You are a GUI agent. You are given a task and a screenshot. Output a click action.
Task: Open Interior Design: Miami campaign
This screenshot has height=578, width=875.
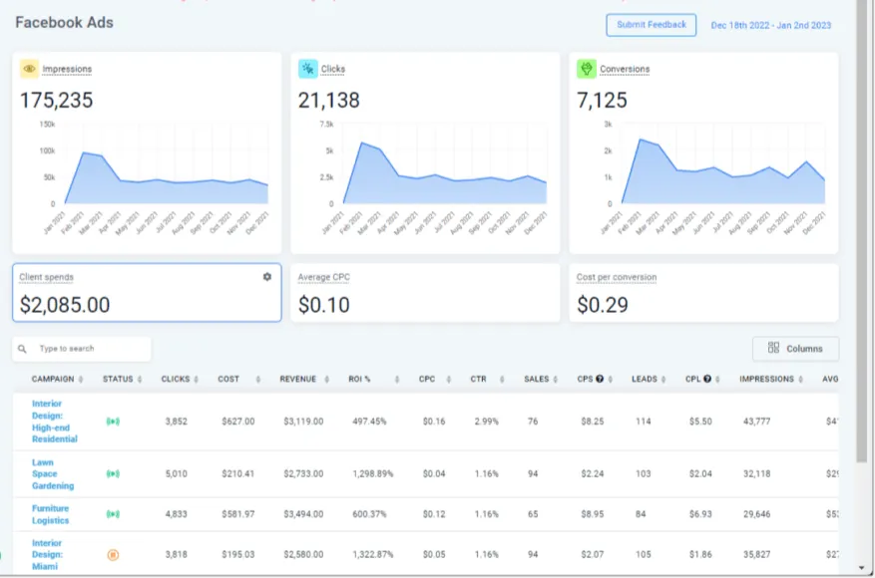point(47,555)
